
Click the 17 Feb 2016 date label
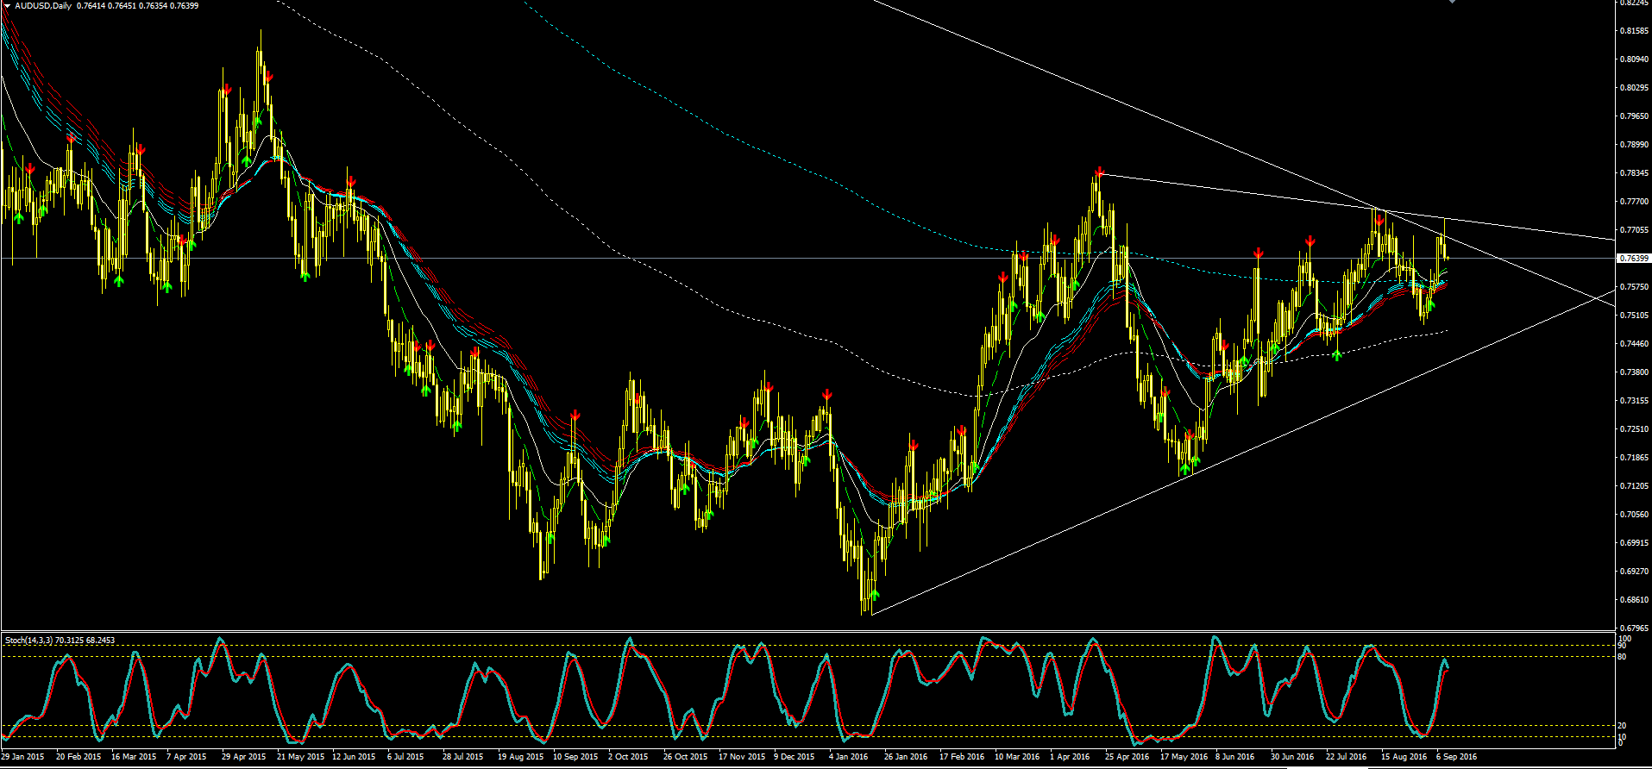tap(962, 757)
